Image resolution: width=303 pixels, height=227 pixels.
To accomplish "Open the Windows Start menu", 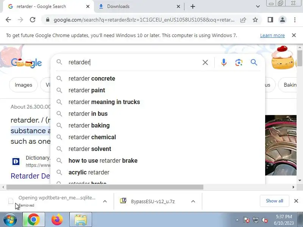I will click(x=10, y=219).
